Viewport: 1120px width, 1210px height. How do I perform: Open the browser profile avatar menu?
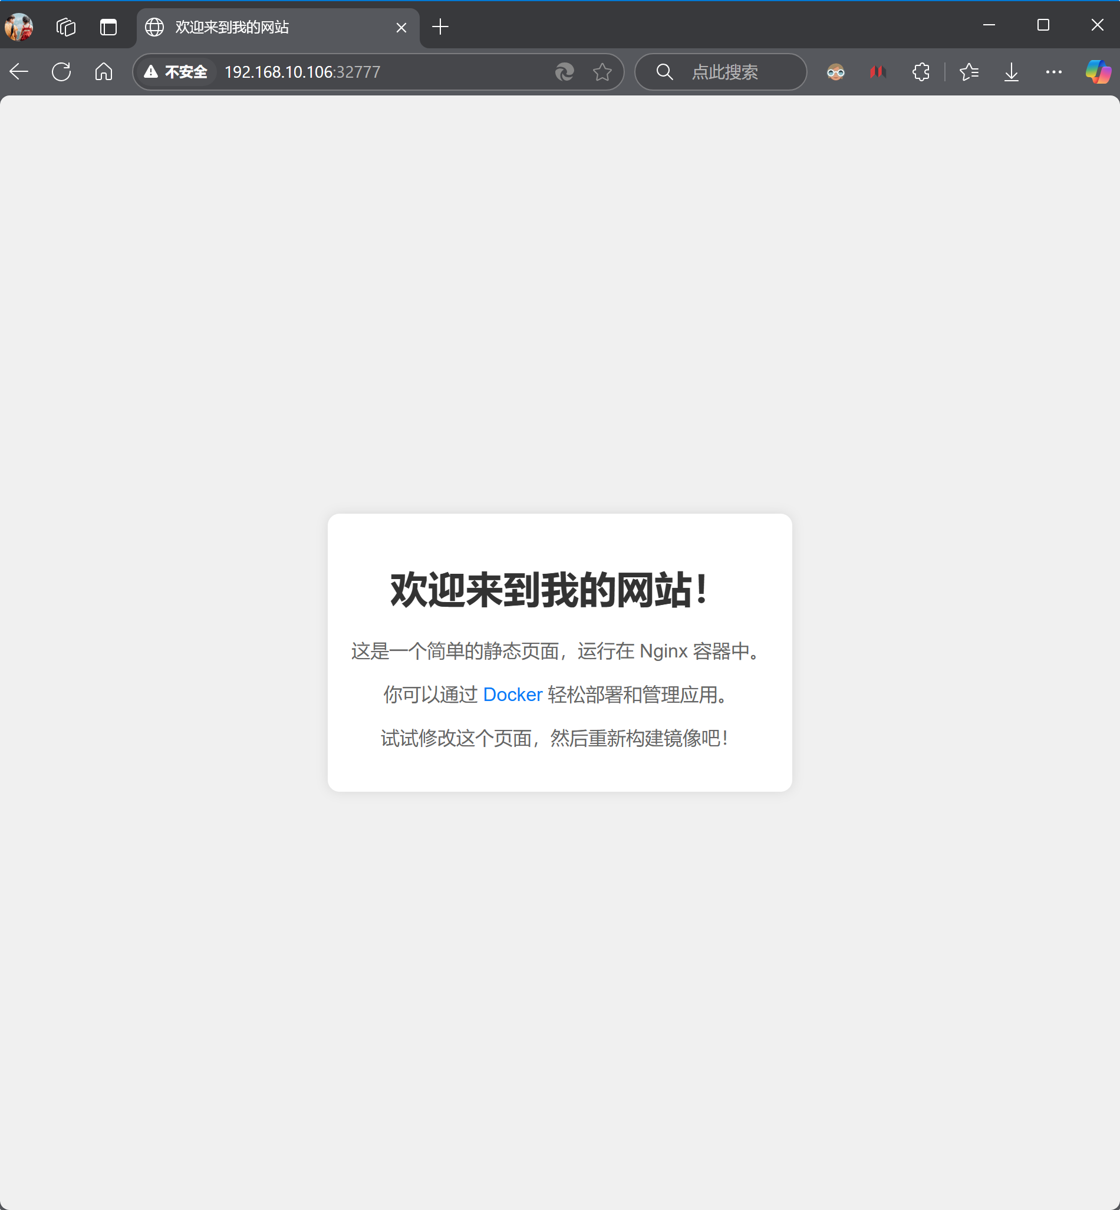(x=19, y=27)
